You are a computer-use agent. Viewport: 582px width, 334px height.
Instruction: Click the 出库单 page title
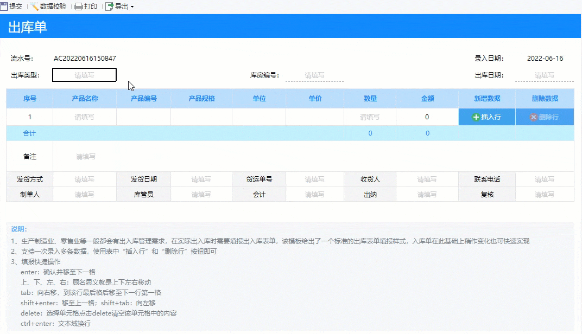click(x=28, y=27)
